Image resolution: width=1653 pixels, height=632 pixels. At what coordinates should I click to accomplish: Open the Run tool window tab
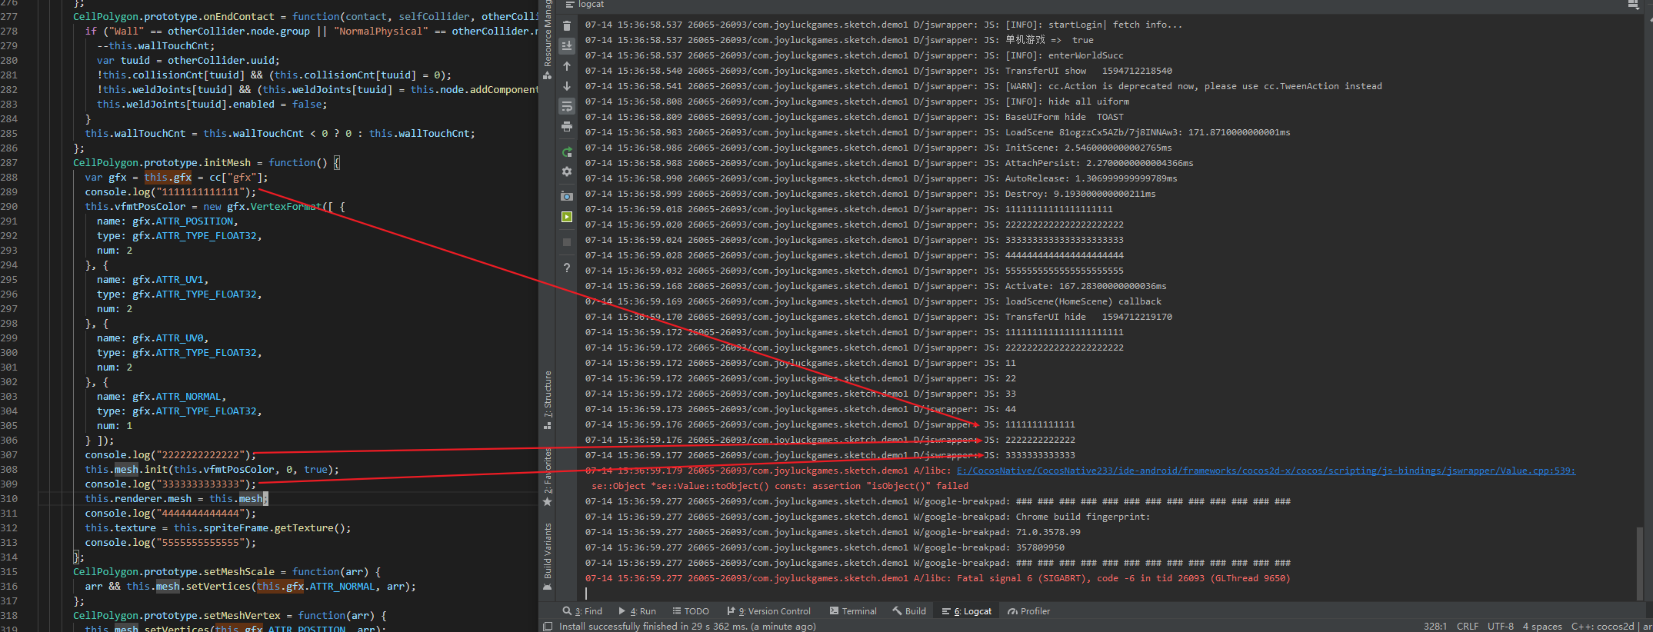click(637, 611)
